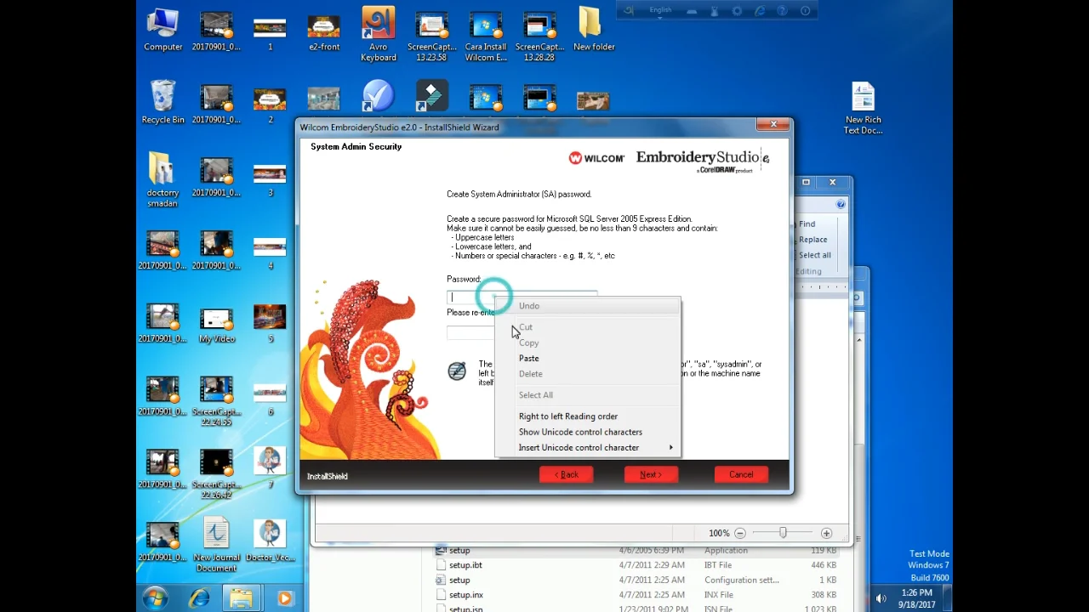Click Replace in the WordPad Editing group
The image size is (1089, 612).
pyautogui.click(x=812, y=239)
